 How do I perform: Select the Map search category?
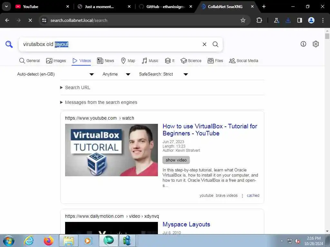128,61
